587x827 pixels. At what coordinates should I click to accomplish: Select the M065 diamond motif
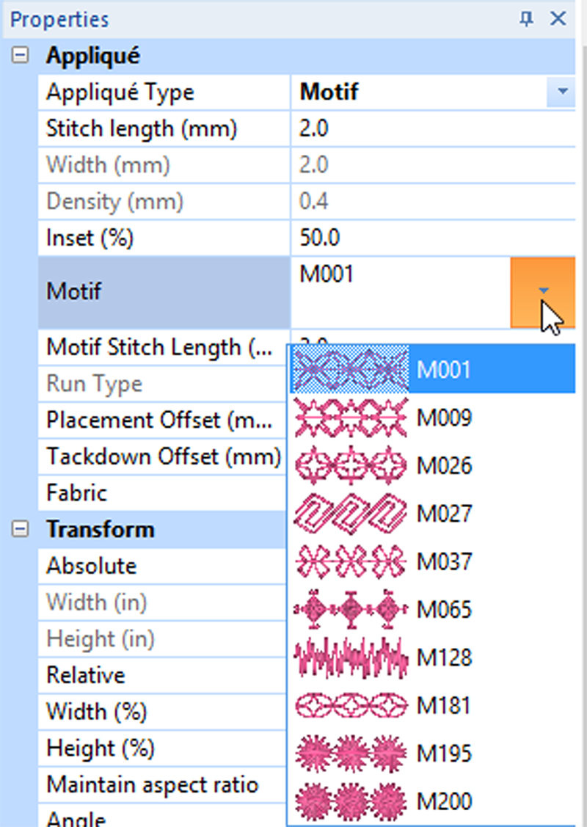coord(431,610)
